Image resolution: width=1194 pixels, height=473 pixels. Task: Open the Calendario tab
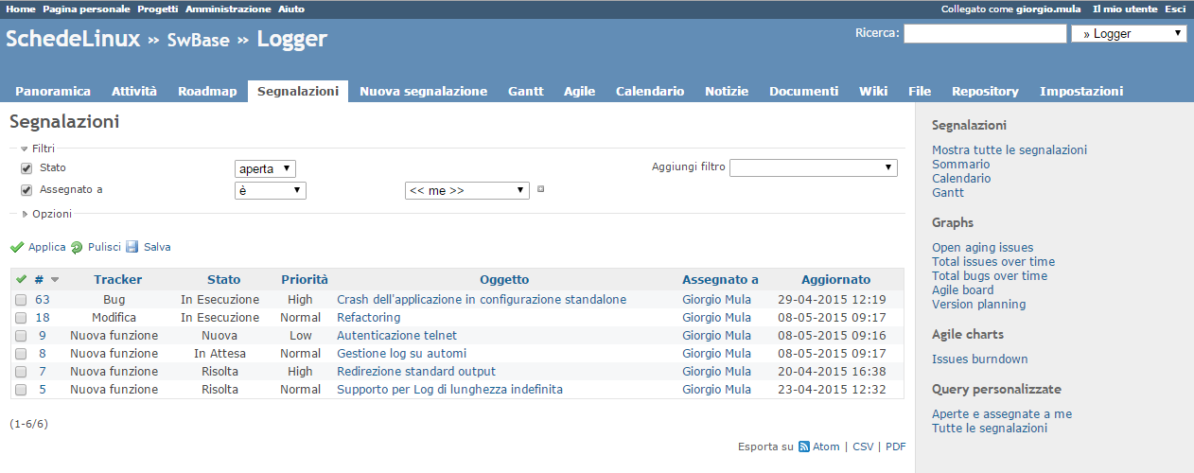click(x=650, y=92)
